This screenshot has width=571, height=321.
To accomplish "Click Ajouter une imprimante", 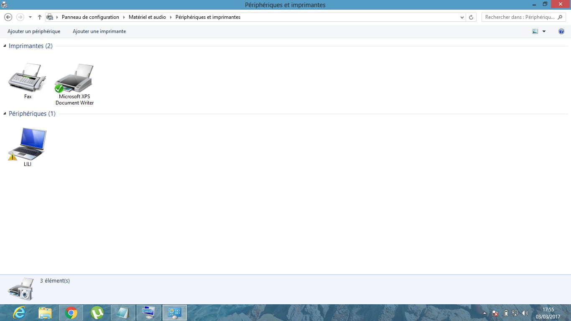I will pyautogui.click(x=99, y=31).
